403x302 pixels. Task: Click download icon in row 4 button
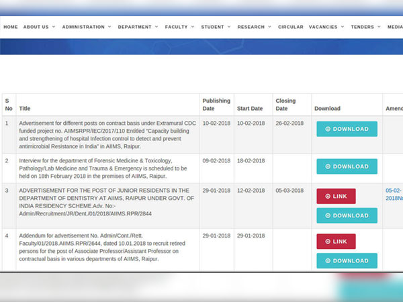tap(328, 260)
